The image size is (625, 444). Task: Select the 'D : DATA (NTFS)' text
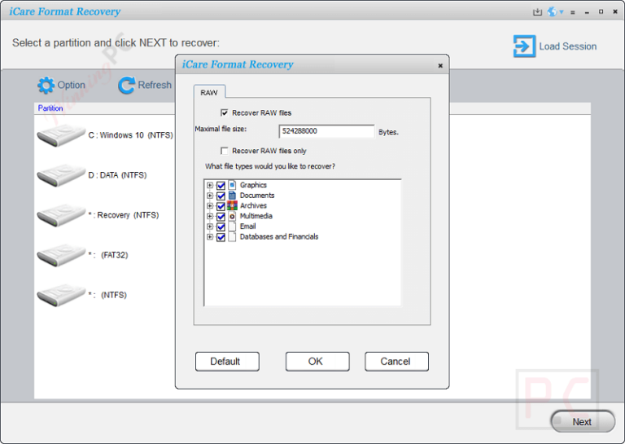click(117, 175)
